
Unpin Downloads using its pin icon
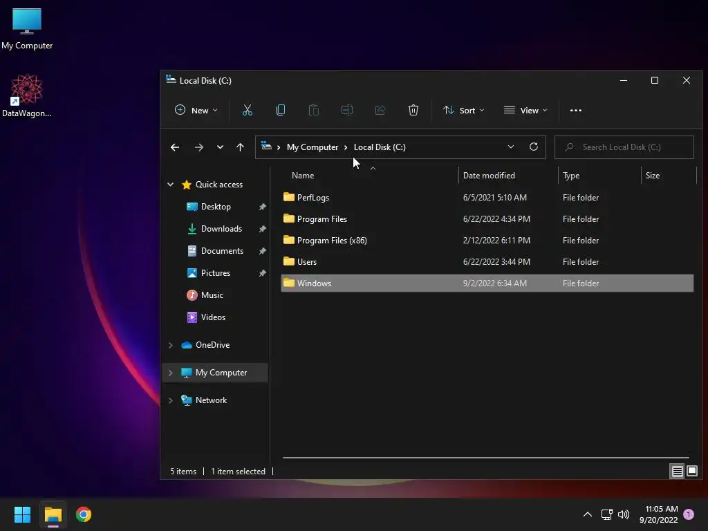click(x=262, y=229)
